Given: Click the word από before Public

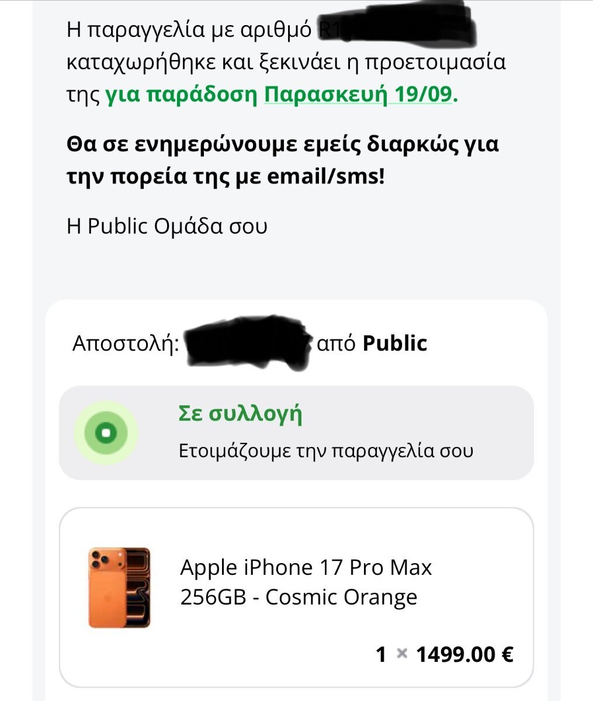Looking at the screenshot, I should 336,343.
